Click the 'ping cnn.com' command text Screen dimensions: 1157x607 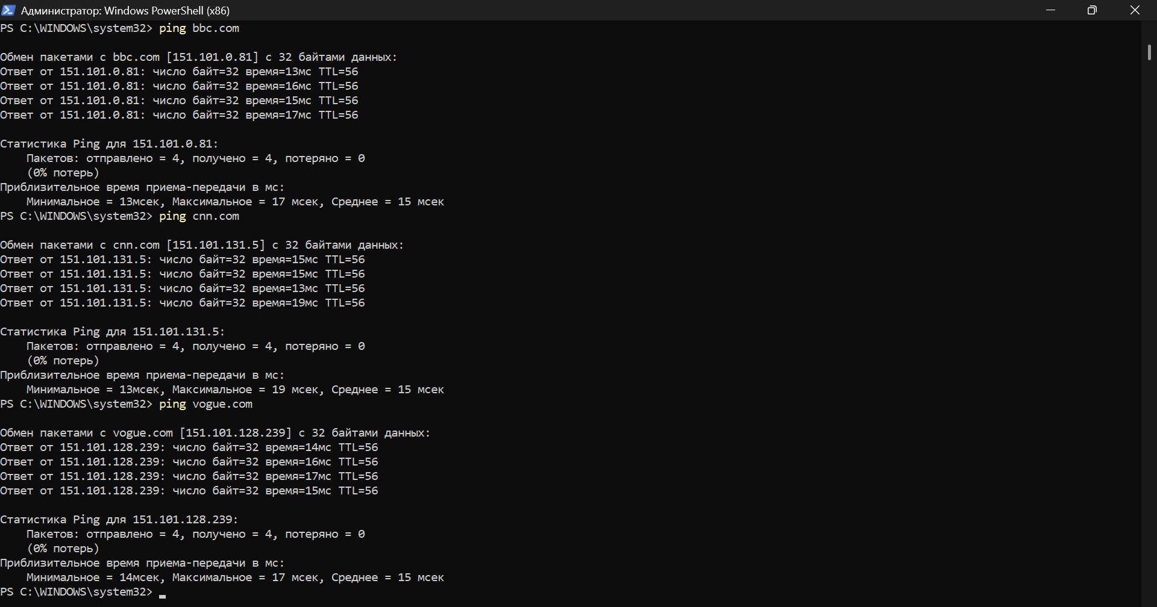[x=199, y=216]
